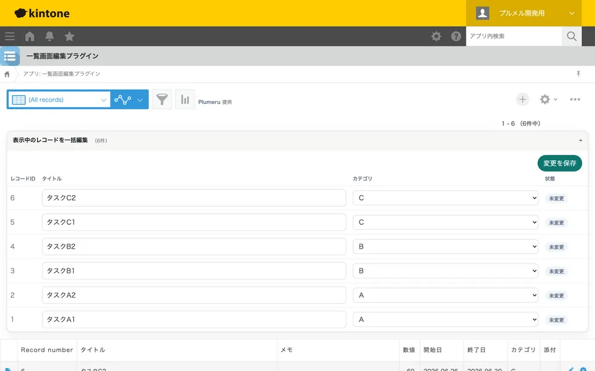This screenshot has width=595, height=371.
Task: Go to kintone portal home icon
Action: click(30, 36)
